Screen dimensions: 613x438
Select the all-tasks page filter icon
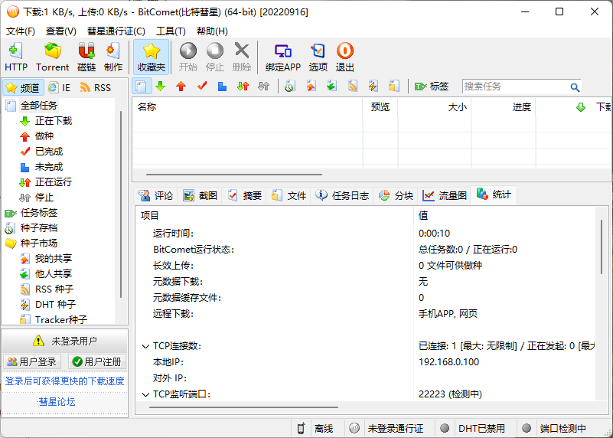[142, 87]
